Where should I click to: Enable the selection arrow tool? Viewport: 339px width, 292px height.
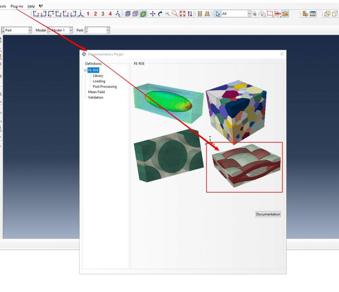[x=218, y=14]
